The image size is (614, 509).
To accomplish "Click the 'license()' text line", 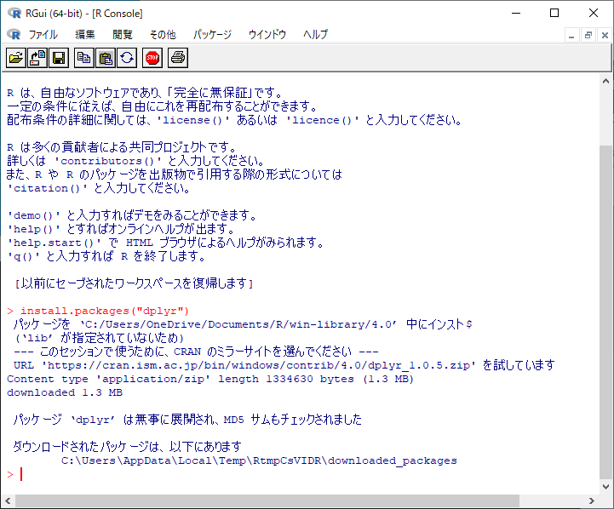I will (234, 120).
